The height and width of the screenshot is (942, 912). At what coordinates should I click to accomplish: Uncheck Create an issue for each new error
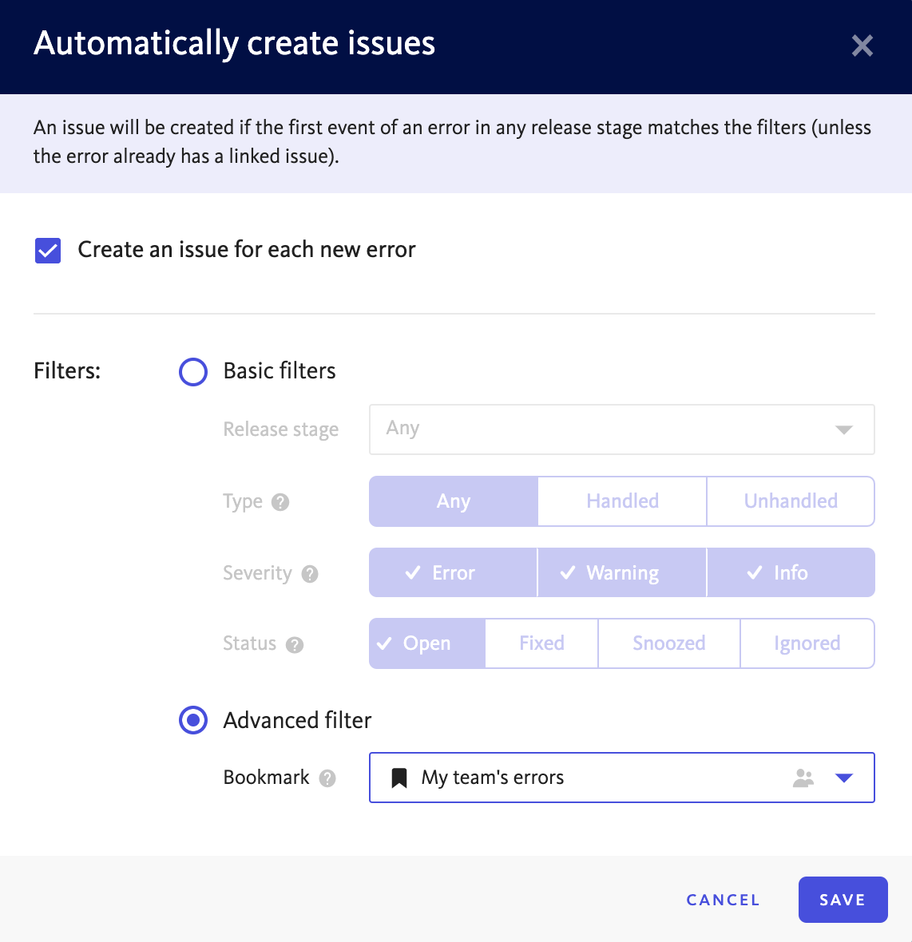pyautogui.click(x=48, y=251)
